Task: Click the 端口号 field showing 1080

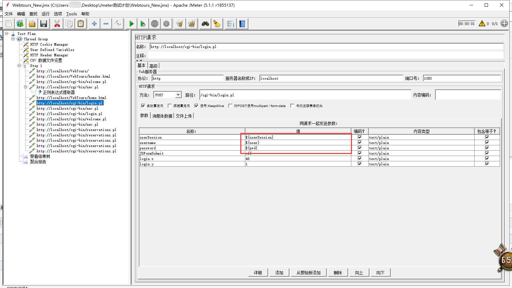Action: pyautogui.click(x=462, y=78)
